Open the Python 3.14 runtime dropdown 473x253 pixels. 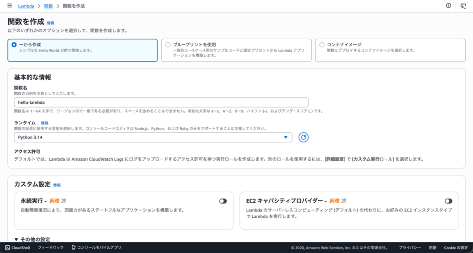point(153,137)
